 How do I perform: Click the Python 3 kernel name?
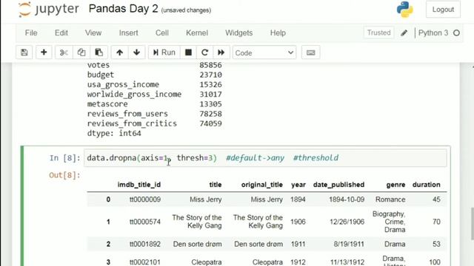click(x=433, y=33)
